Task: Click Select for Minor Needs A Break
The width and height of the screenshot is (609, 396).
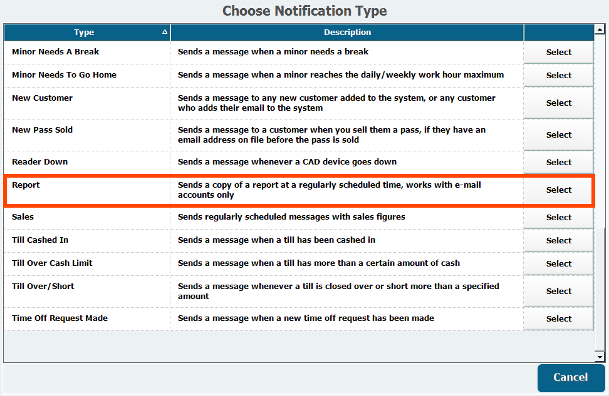Action: [558, 53]
